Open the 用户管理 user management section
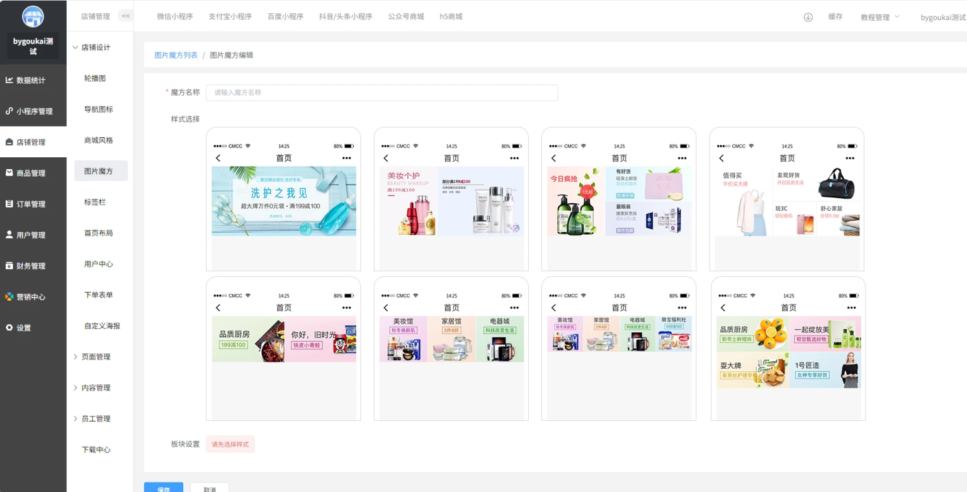Viewport: 967px width, 492px height. 33,235
